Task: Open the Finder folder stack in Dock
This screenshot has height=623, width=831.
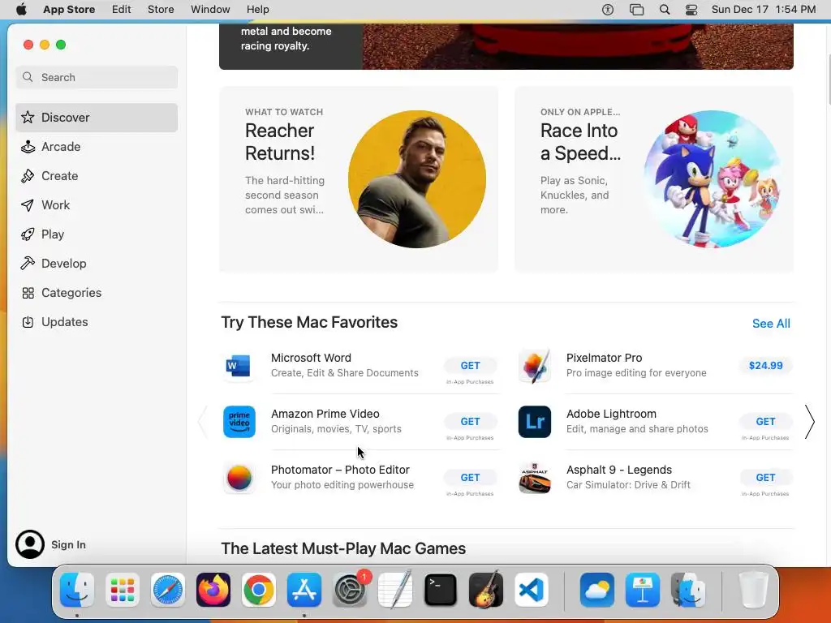Action: point(688,590)
